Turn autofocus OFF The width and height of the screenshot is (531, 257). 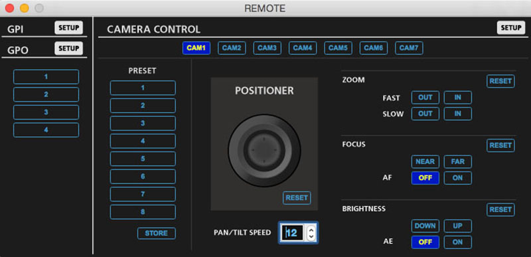[x=425, y=178]
